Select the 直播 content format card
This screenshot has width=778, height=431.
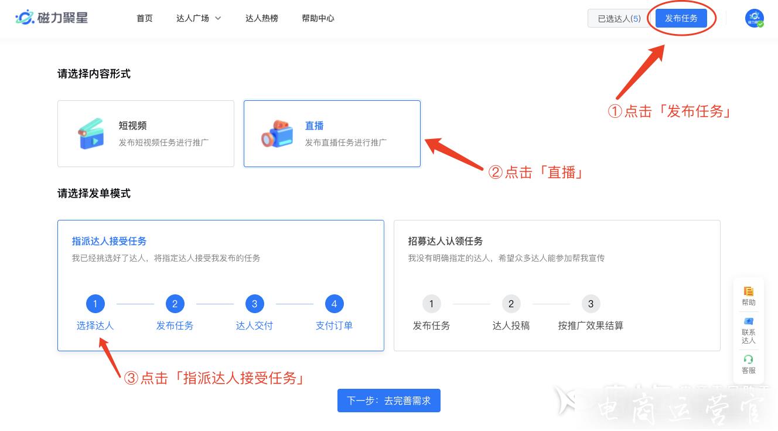click(332, 134)
